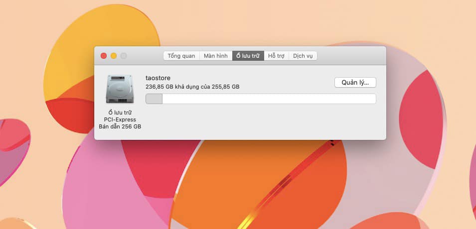Click the empty title bar right of the tabs
Image resolution: width=476 pixels, height=229 pixels.
coord(349,56)
